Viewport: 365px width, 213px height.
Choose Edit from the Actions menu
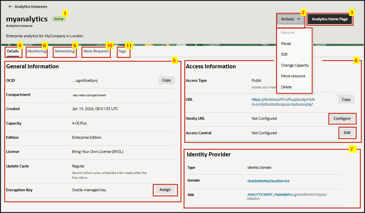click(x=284, y=54)
